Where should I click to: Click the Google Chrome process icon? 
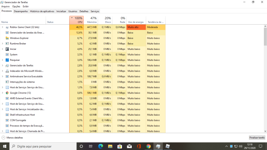click(7, 93)
